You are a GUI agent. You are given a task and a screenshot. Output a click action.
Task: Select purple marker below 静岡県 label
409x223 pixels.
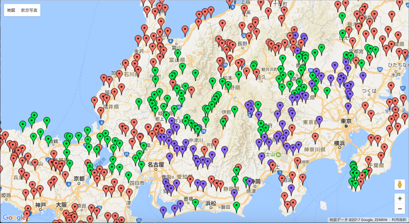(234, 194)
